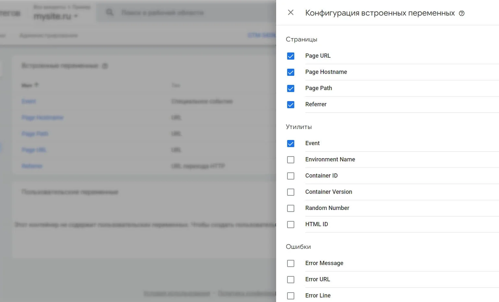This screenshot has width=499, height=302.
Task: Enable the Environment Name variable
Action: (291, 160)
